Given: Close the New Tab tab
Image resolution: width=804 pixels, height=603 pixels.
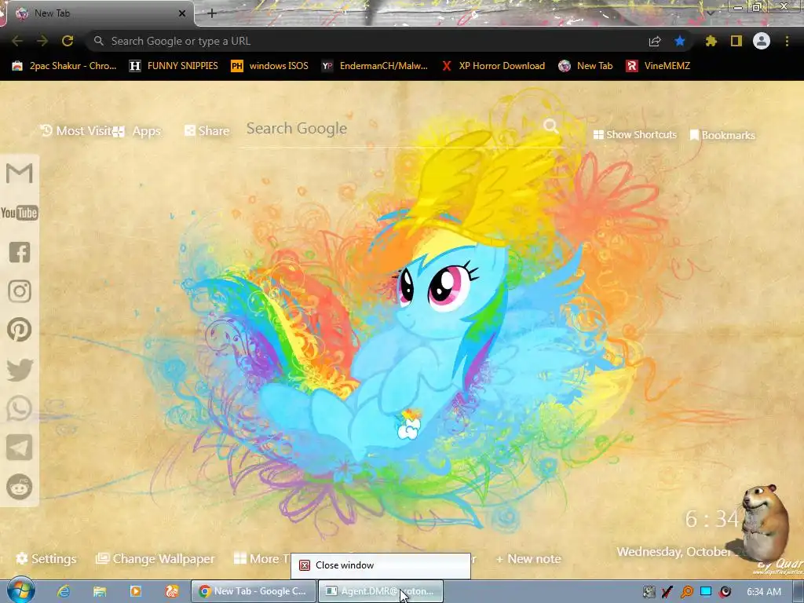Looking at the screenshot, I should 182,13.
